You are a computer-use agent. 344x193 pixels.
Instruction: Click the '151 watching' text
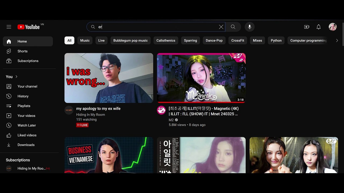[x=87, y=120]
